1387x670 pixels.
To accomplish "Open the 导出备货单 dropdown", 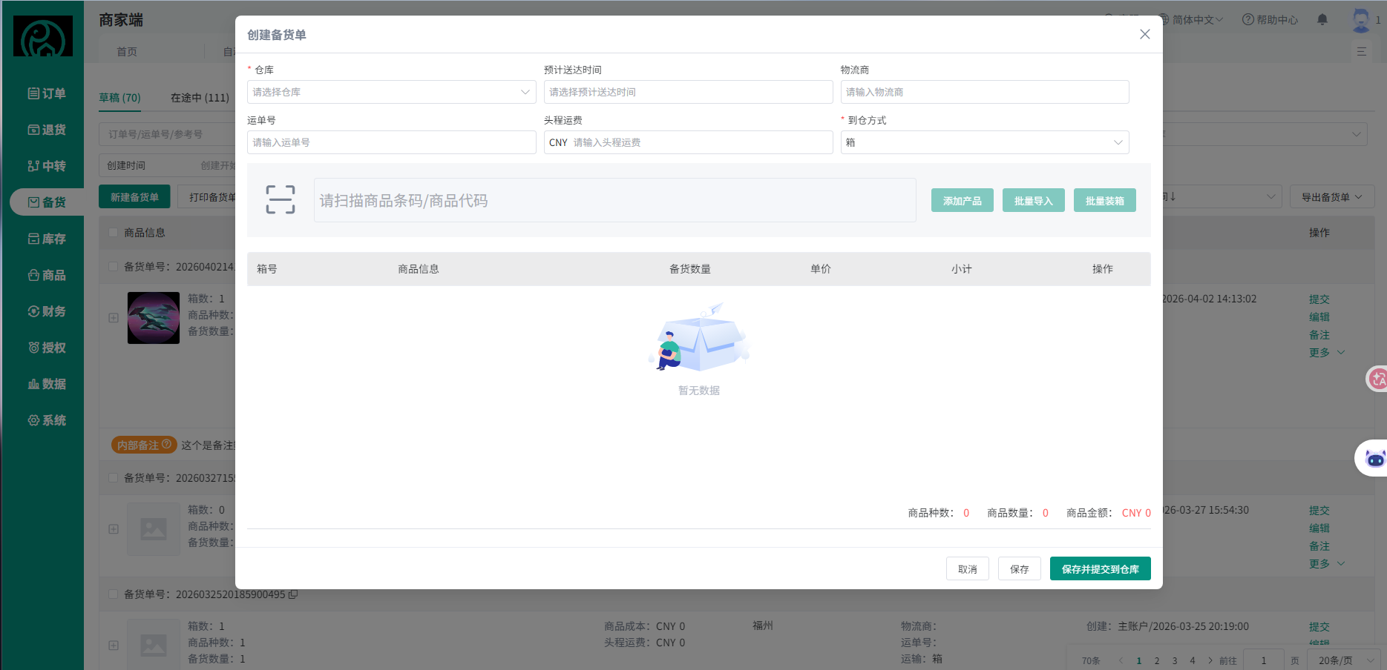I will [x=1332, y=196].
